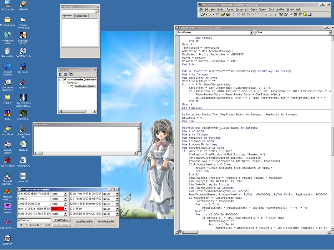Click the code window vertical scrollbar
Image resolution: width=334 pixels, height=250 pixels.
pos(332,133)
